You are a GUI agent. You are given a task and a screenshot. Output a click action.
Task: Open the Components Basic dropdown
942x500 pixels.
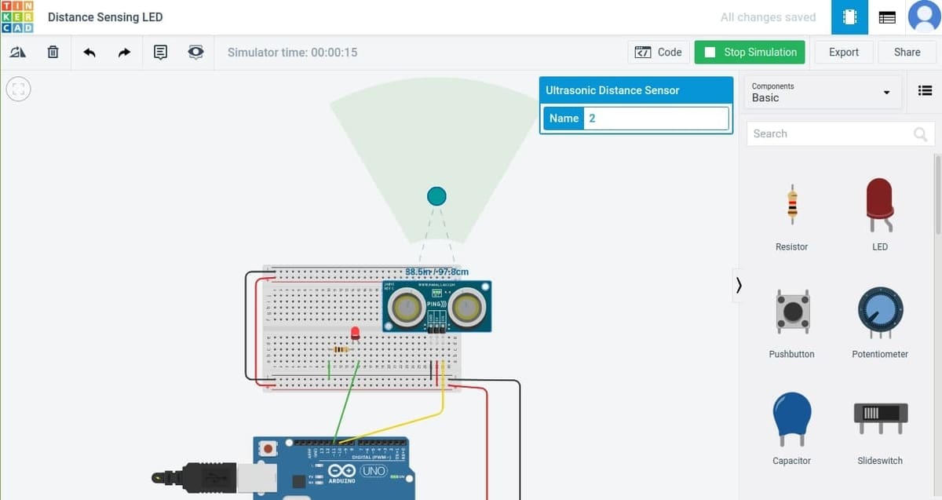820,92
